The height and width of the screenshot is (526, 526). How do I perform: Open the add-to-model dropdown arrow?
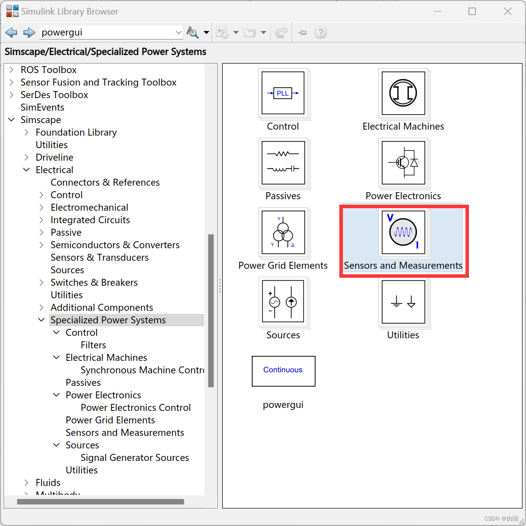point(236,33)
